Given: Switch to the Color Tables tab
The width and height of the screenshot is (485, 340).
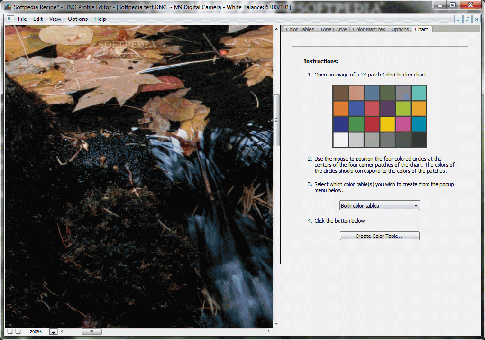Looking at the screenshot, I should [x=300, y=29].
